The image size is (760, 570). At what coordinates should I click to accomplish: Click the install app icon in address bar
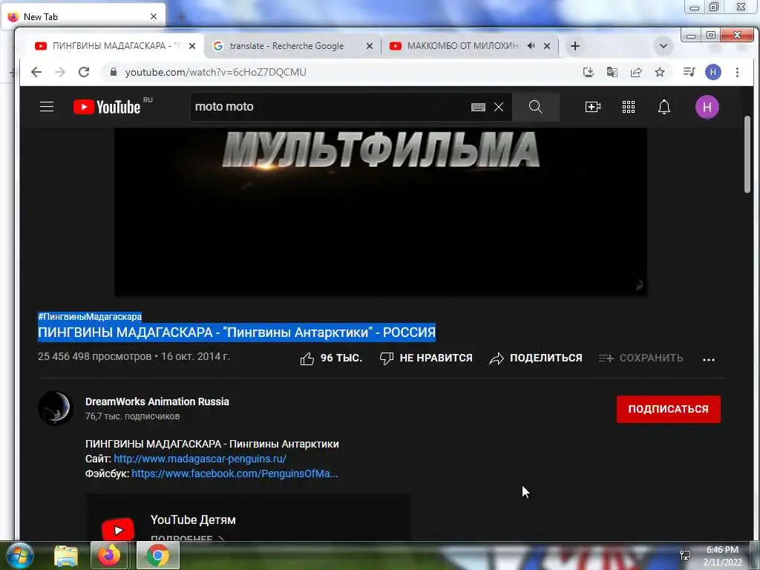[x=589, y=72]
